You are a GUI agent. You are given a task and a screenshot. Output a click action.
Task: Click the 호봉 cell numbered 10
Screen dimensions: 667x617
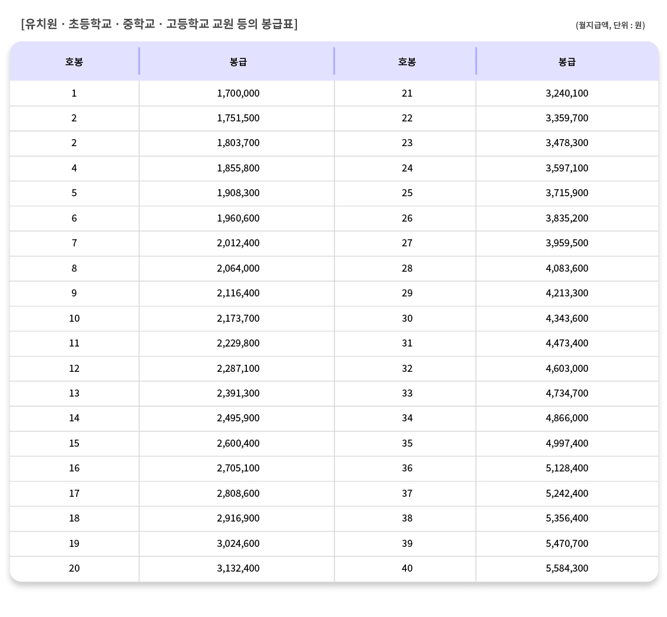click(74, 318)
